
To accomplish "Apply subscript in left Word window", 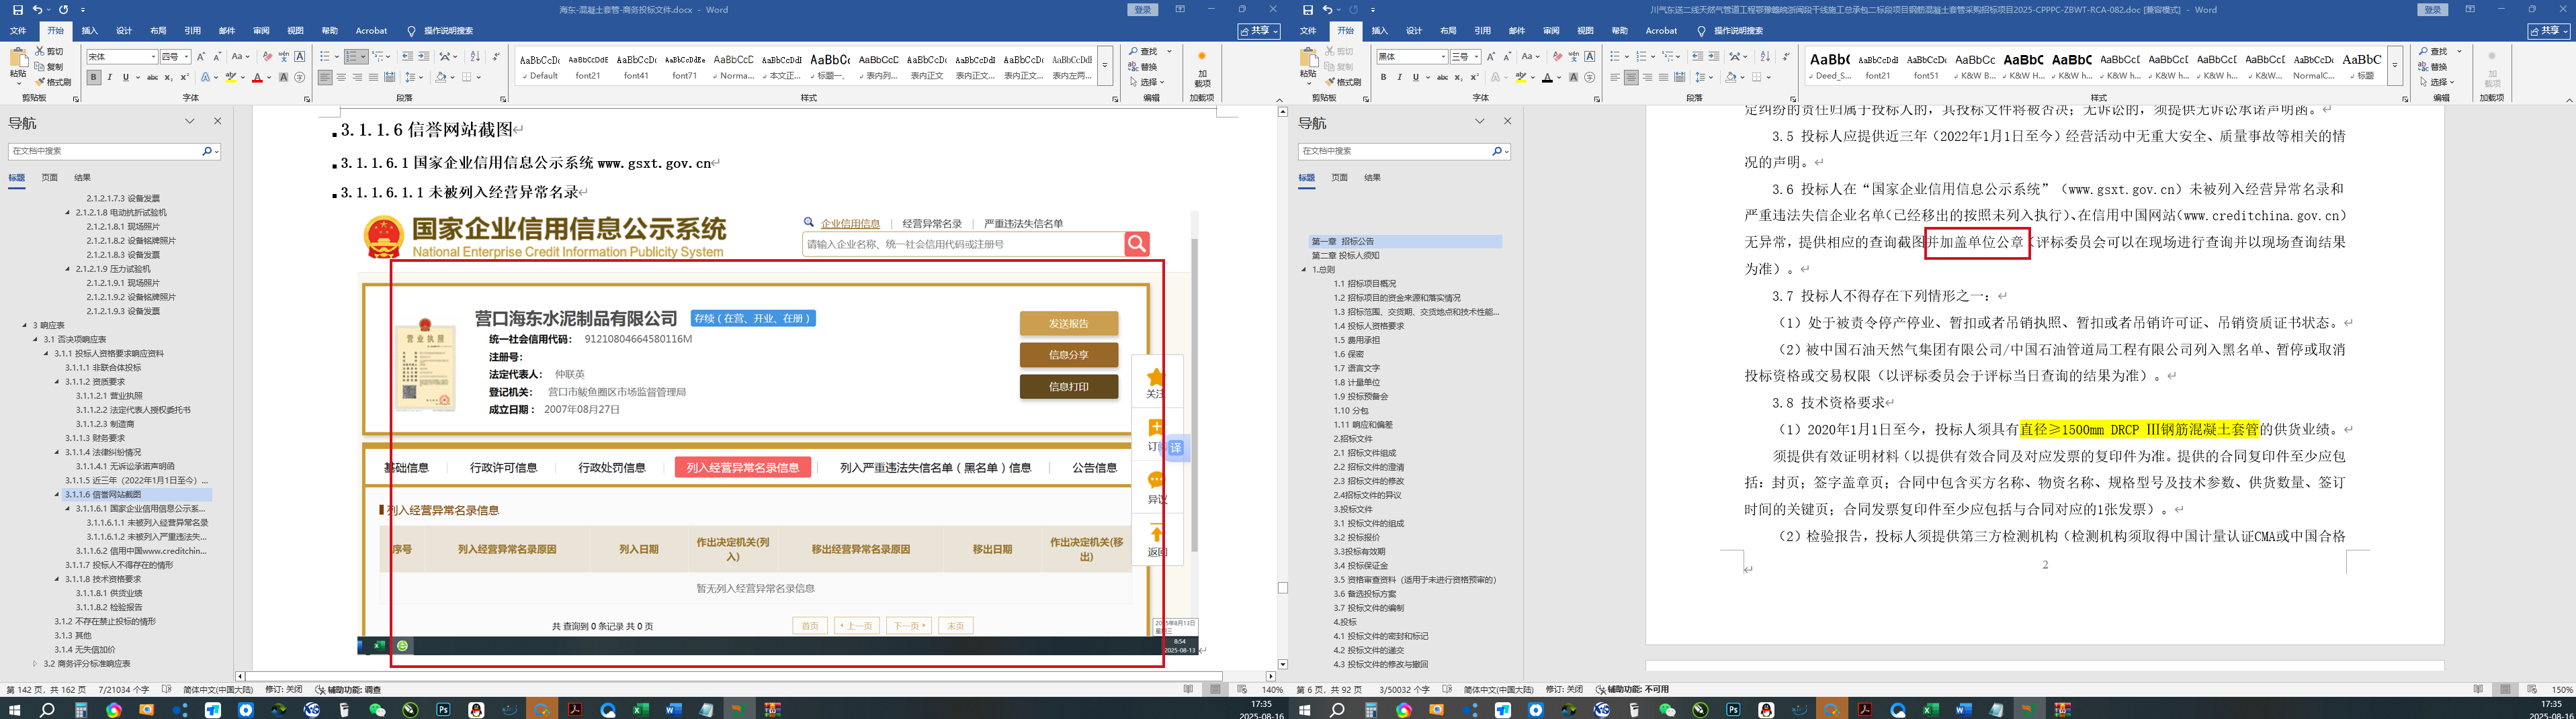I will tap(168, 77).
